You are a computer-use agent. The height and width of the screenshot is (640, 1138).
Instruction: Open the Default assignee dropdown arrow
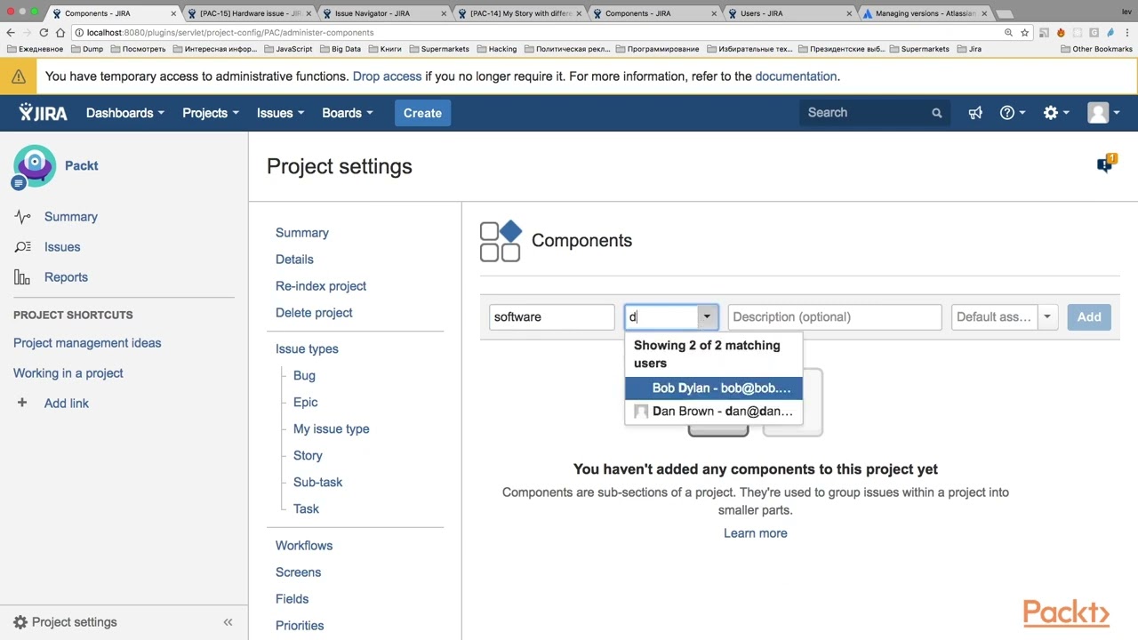tap(1047, 316)
